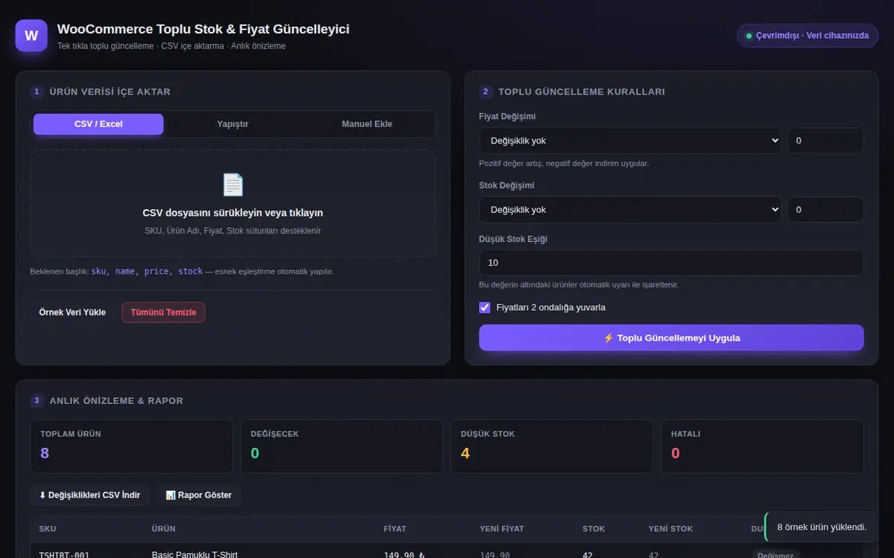Viewport: 894px width, 558px height.
Task: Click the Düşük Stok Eşiği input
Action: point(671,263)
